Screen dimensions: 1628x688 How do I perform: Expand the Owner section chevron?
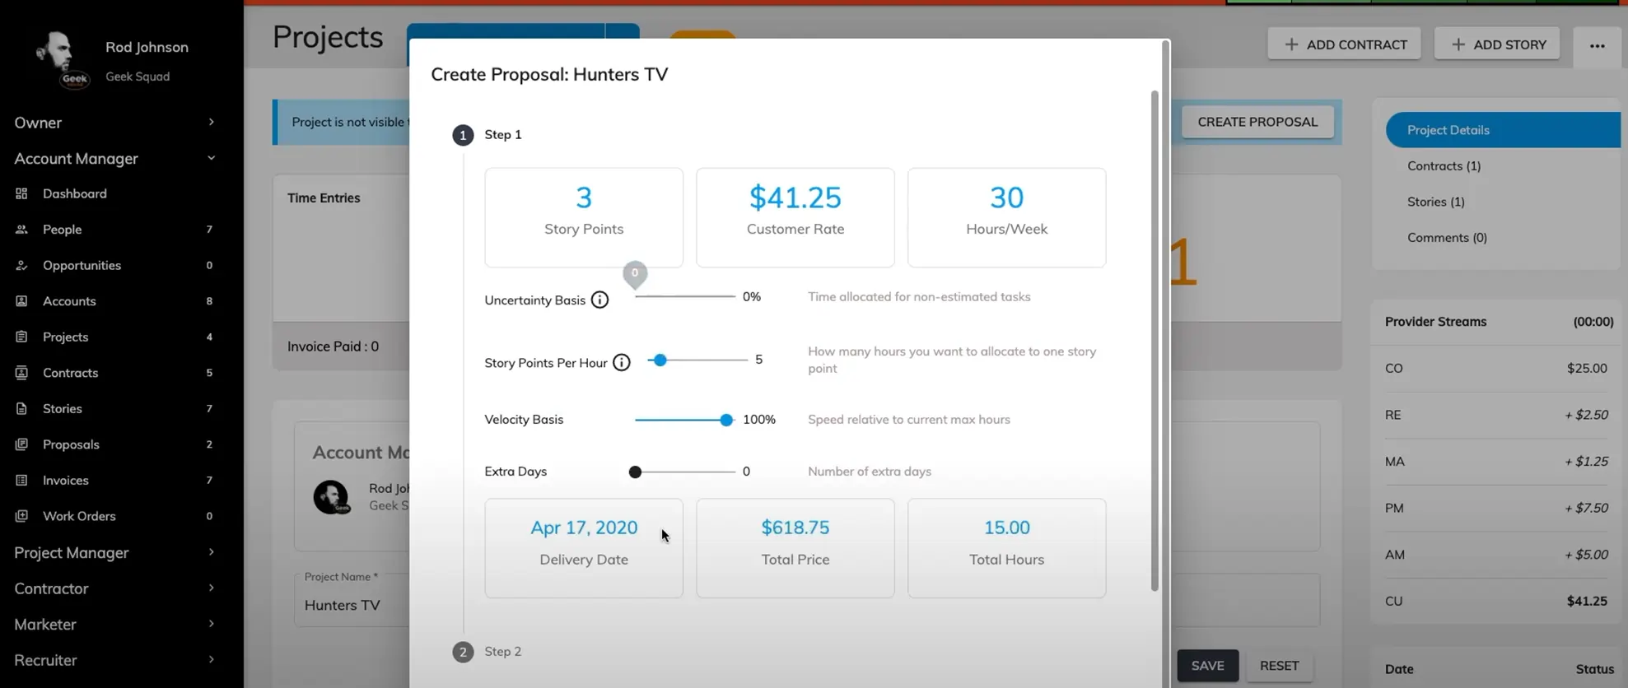[211, 122]
